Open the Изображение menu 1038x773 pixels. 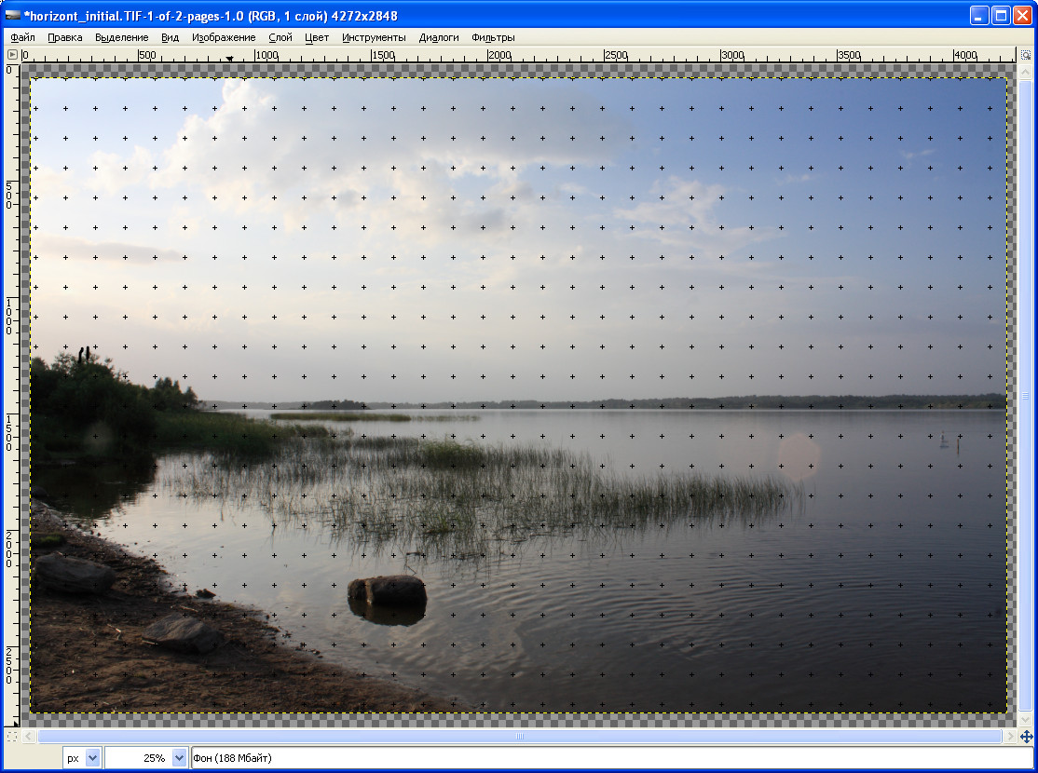tap(224, 37)
